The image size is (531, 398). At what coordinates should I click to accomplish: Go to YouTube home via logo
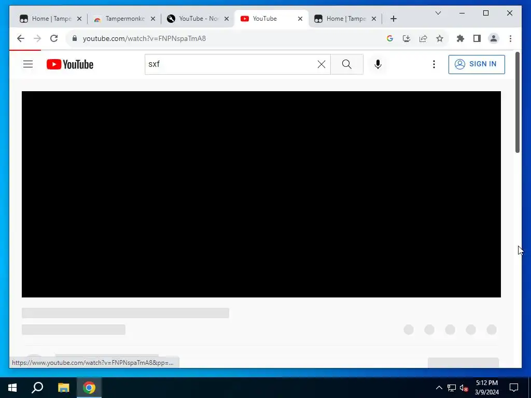click(70, 64)
